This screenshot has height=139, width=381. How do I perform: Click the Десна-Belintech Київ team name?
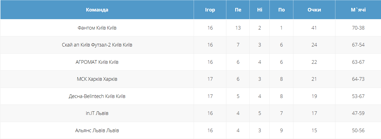pos(97,96)
